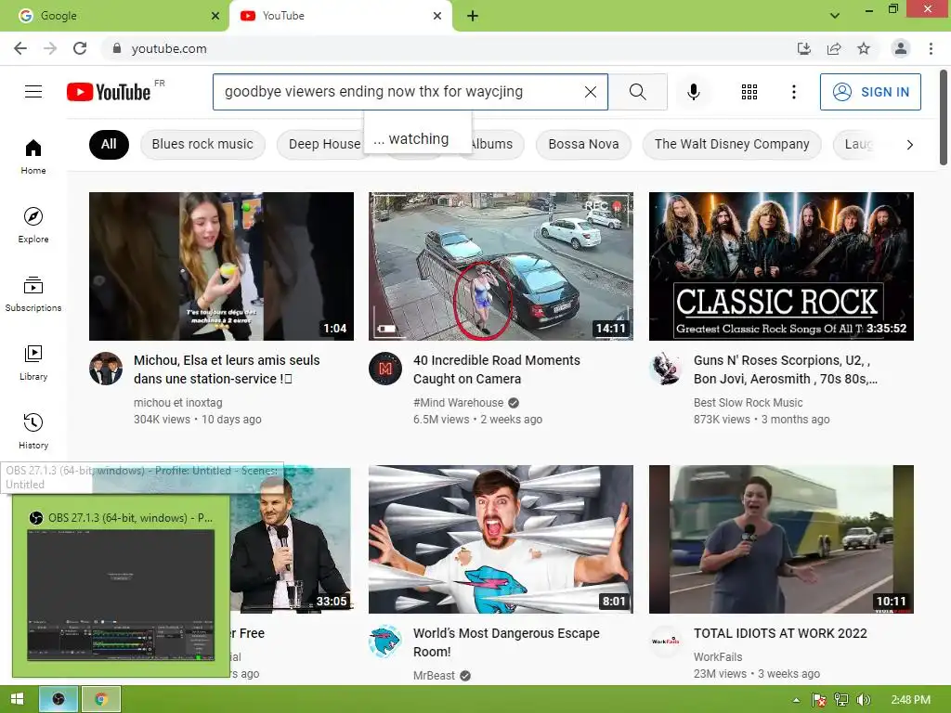
Task: Play the MrBeast escape room thumbnail
Action: pos(501,539)
